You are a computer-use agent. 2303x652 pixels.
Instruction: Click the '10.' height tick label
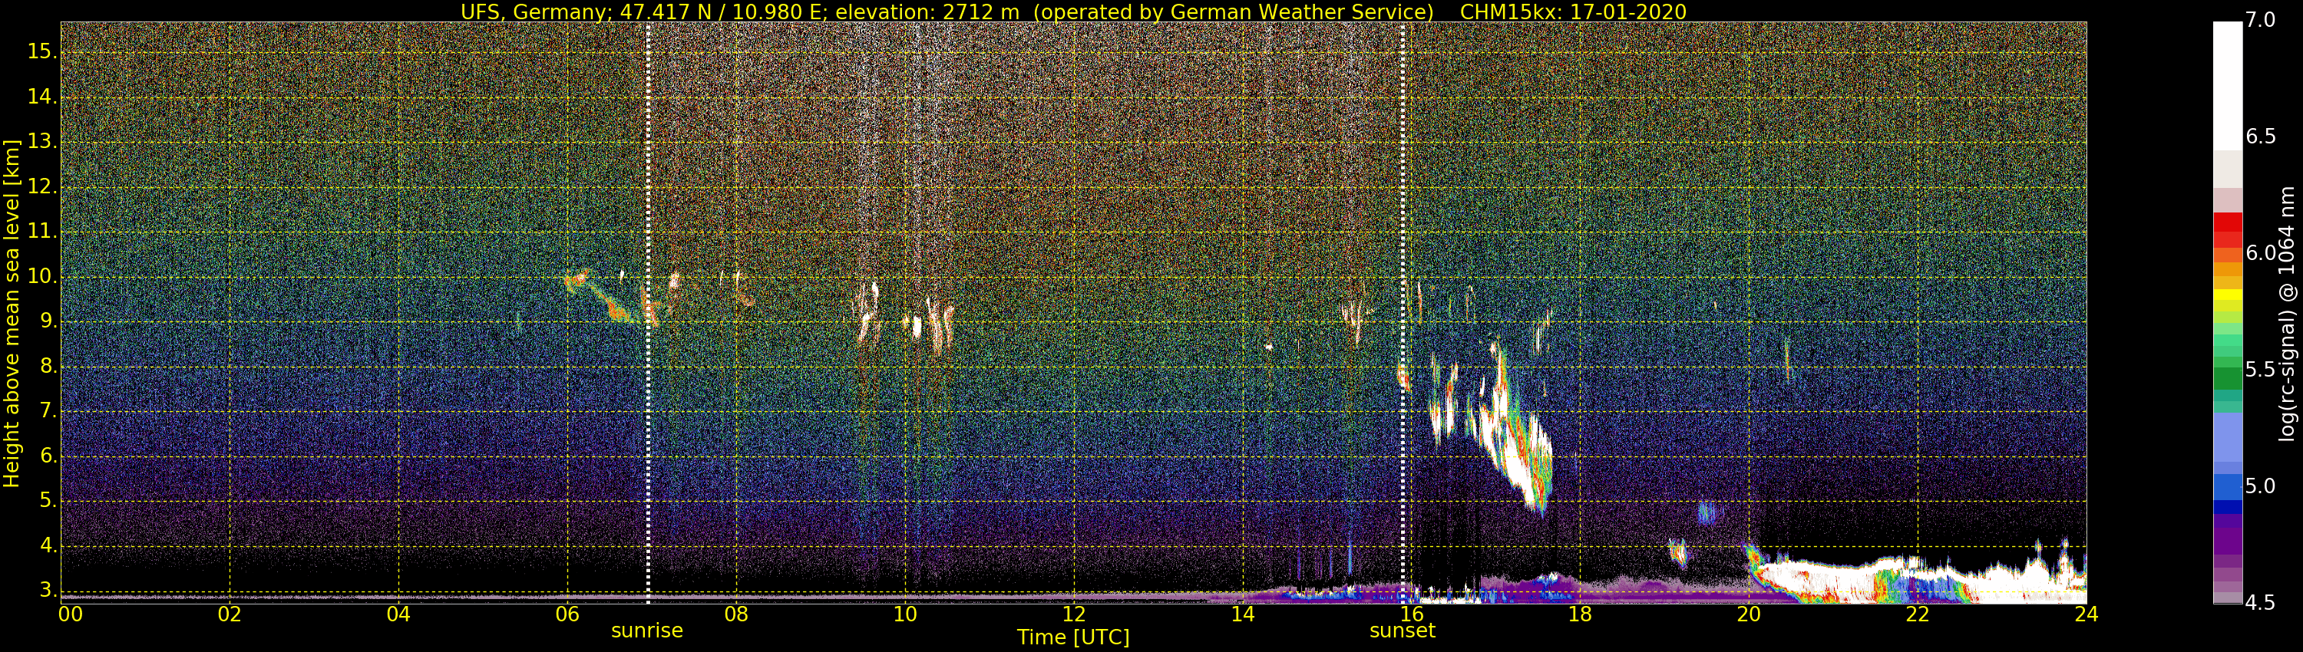(x=42, y=277)
